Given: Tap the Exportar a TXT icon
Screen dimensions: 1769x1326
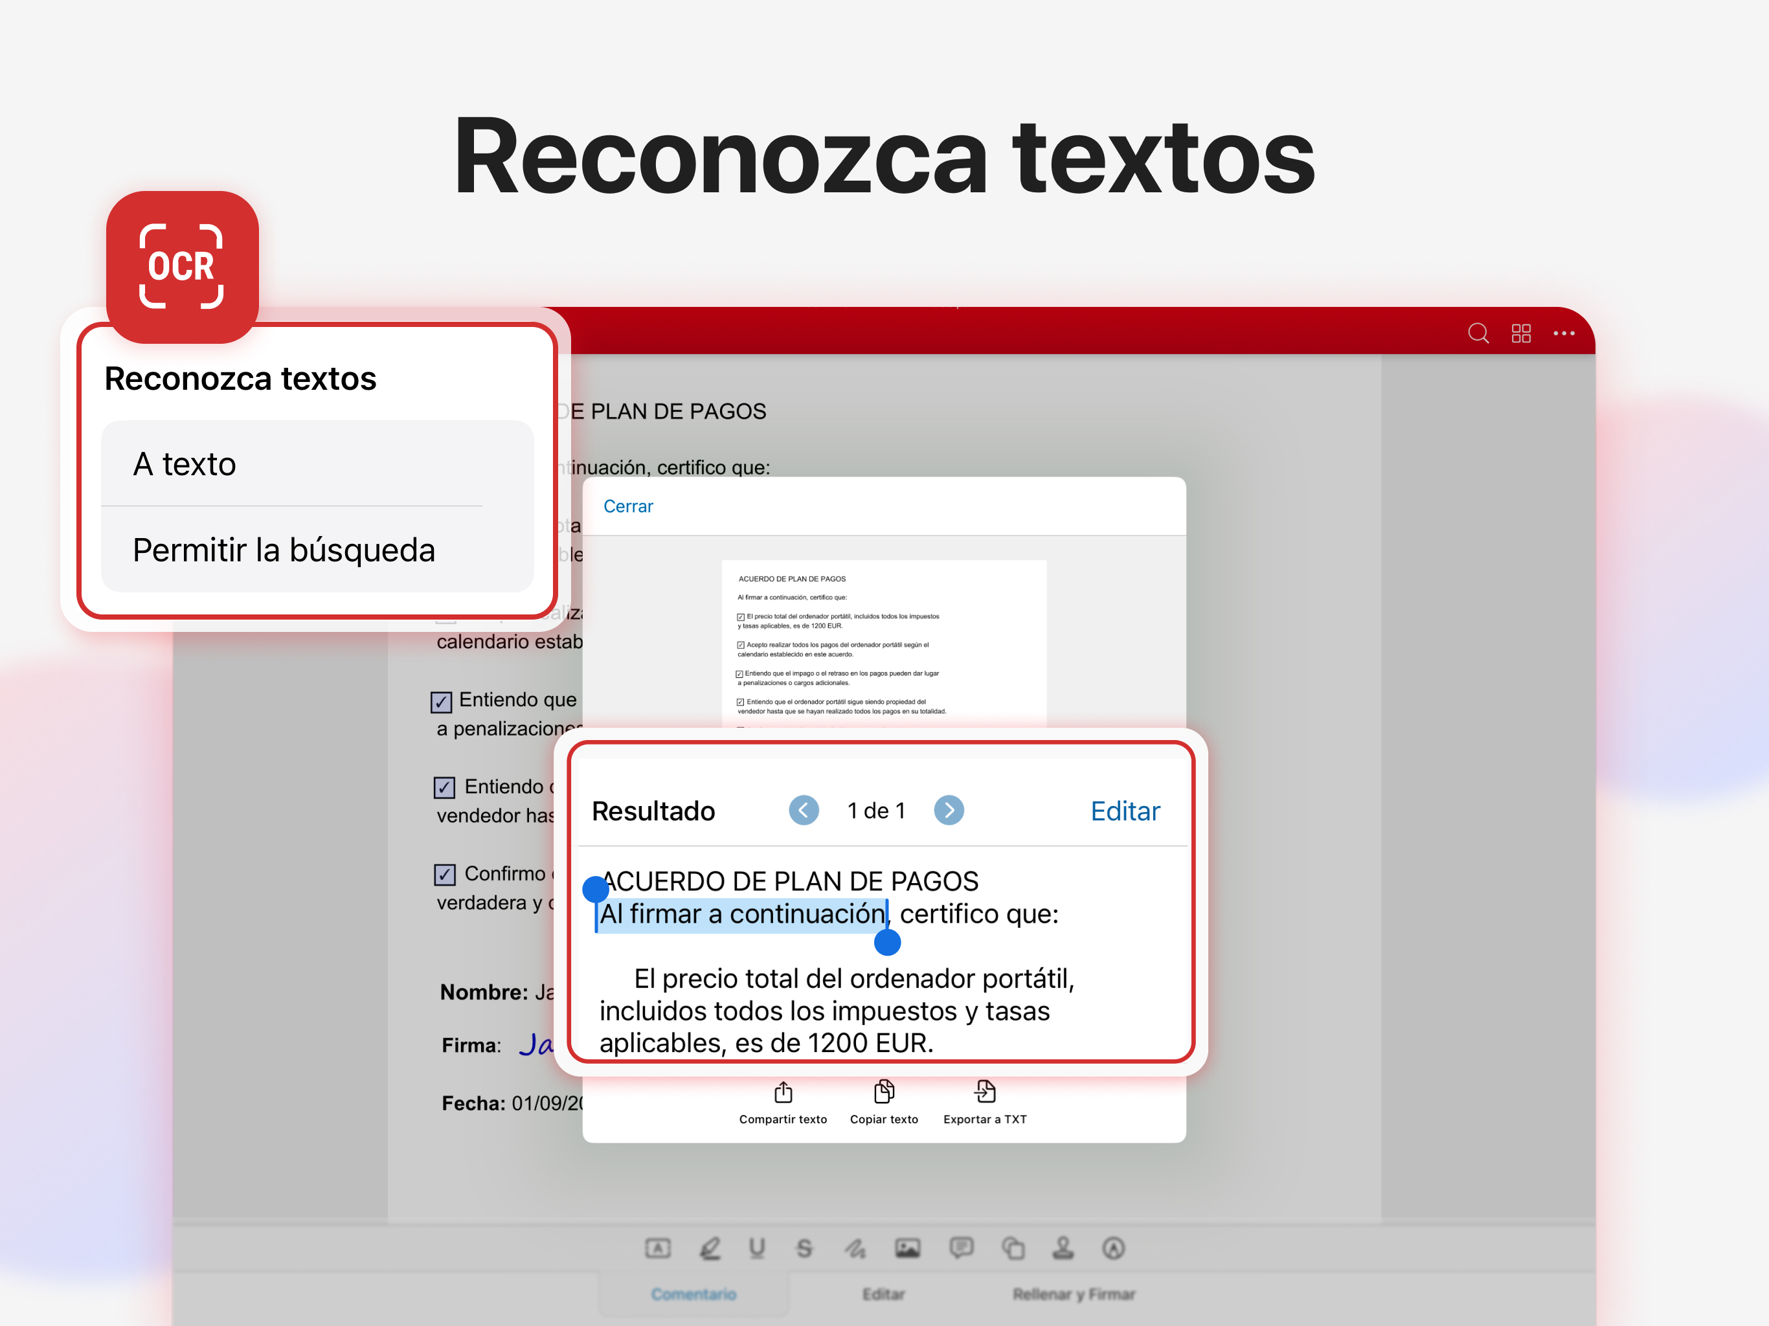Looking at the screenshot, I should click(x=984, y=1092).
